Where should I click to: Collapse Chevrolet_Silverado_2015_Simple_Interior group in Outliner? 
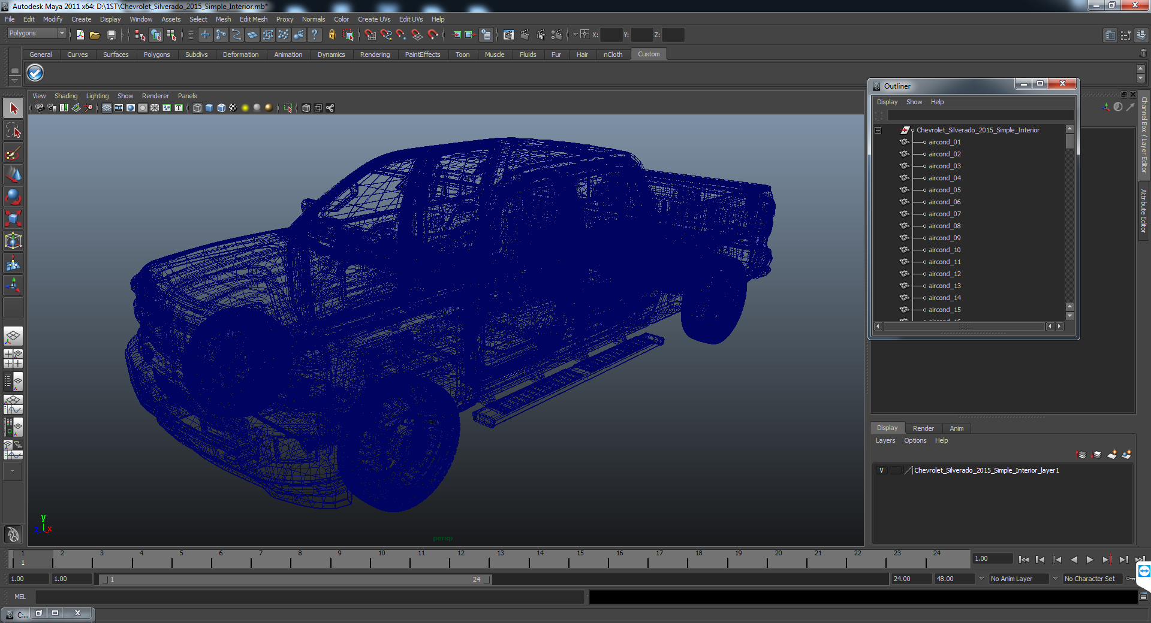point(878,130)
